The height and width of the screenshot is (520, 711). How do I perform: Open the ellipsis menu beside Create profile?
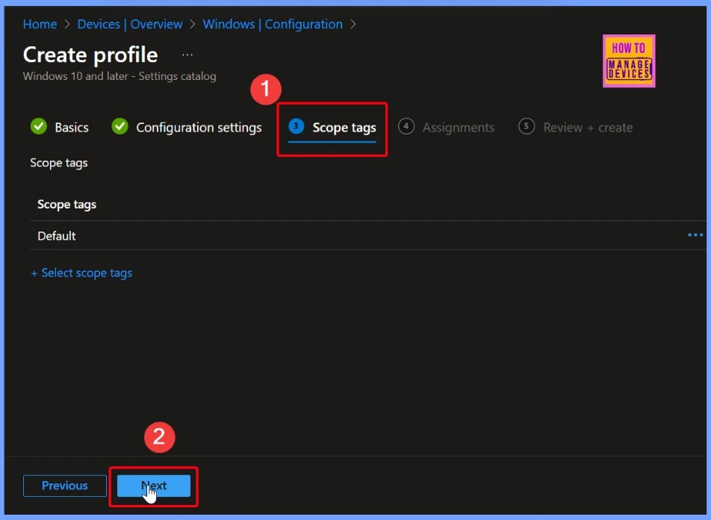click(187, 55)
